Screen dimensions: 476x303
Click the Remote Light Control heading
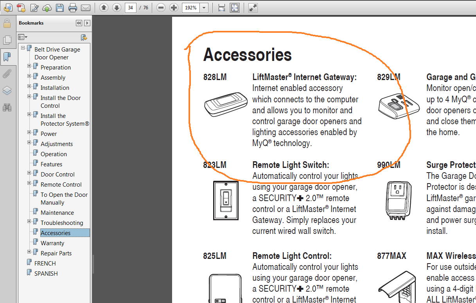(292, 256)
